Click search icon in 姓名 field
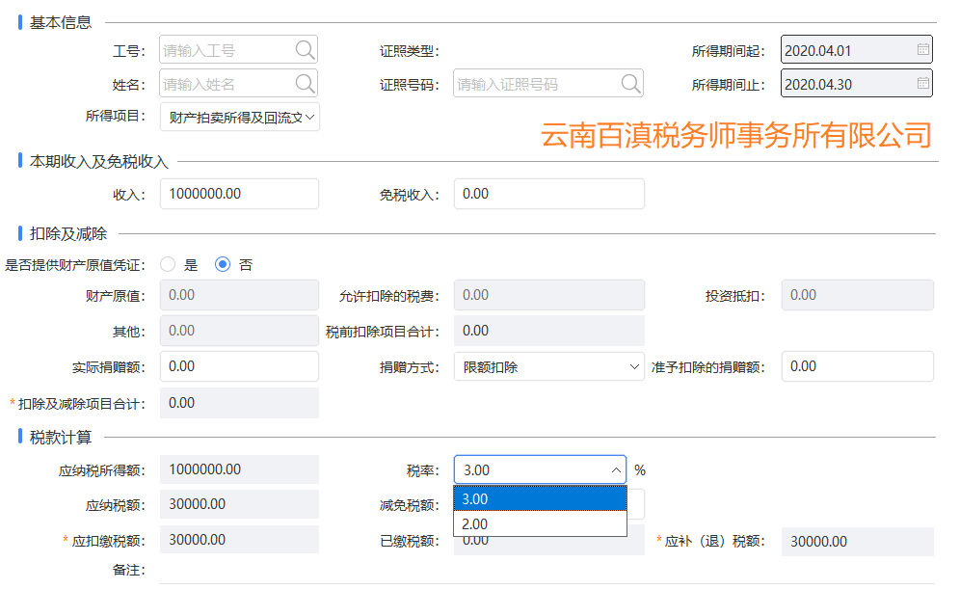Screen dimensions: 960x589 (305, 83)
